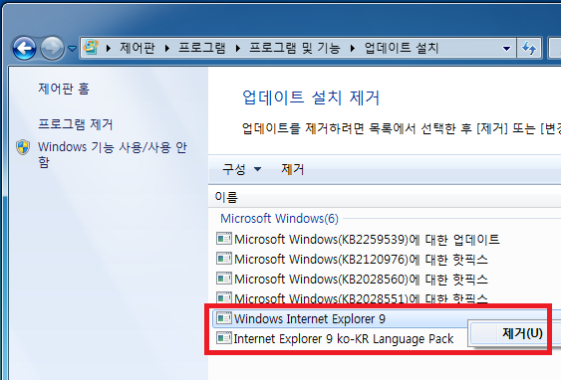Select the KB2028560 hotfix row
The width and height of the screenshot is (561, 380).
pyautogui.click(x=352, y=279)
